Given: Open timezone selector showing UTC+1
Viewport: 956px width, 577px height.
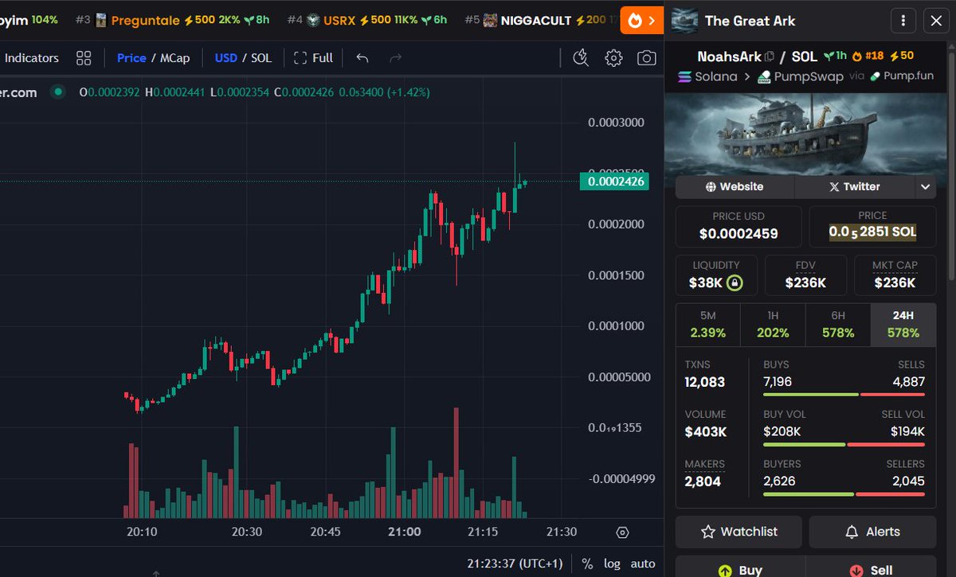Looking at the screenshot, I should [x=515, y=563].
